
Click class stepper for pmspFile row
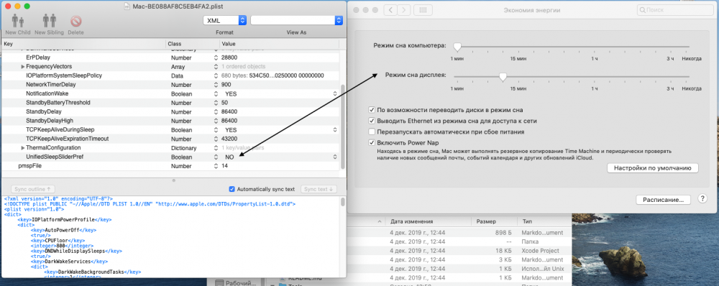pyautogui.click(x=216, y=165)
